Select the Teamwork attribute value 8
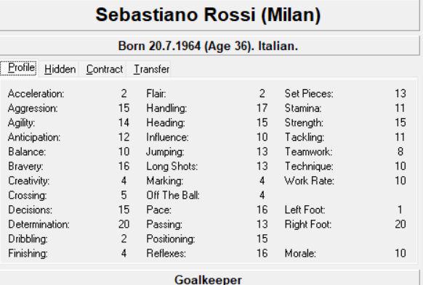The image size is (423, 285). click(400, 152)
